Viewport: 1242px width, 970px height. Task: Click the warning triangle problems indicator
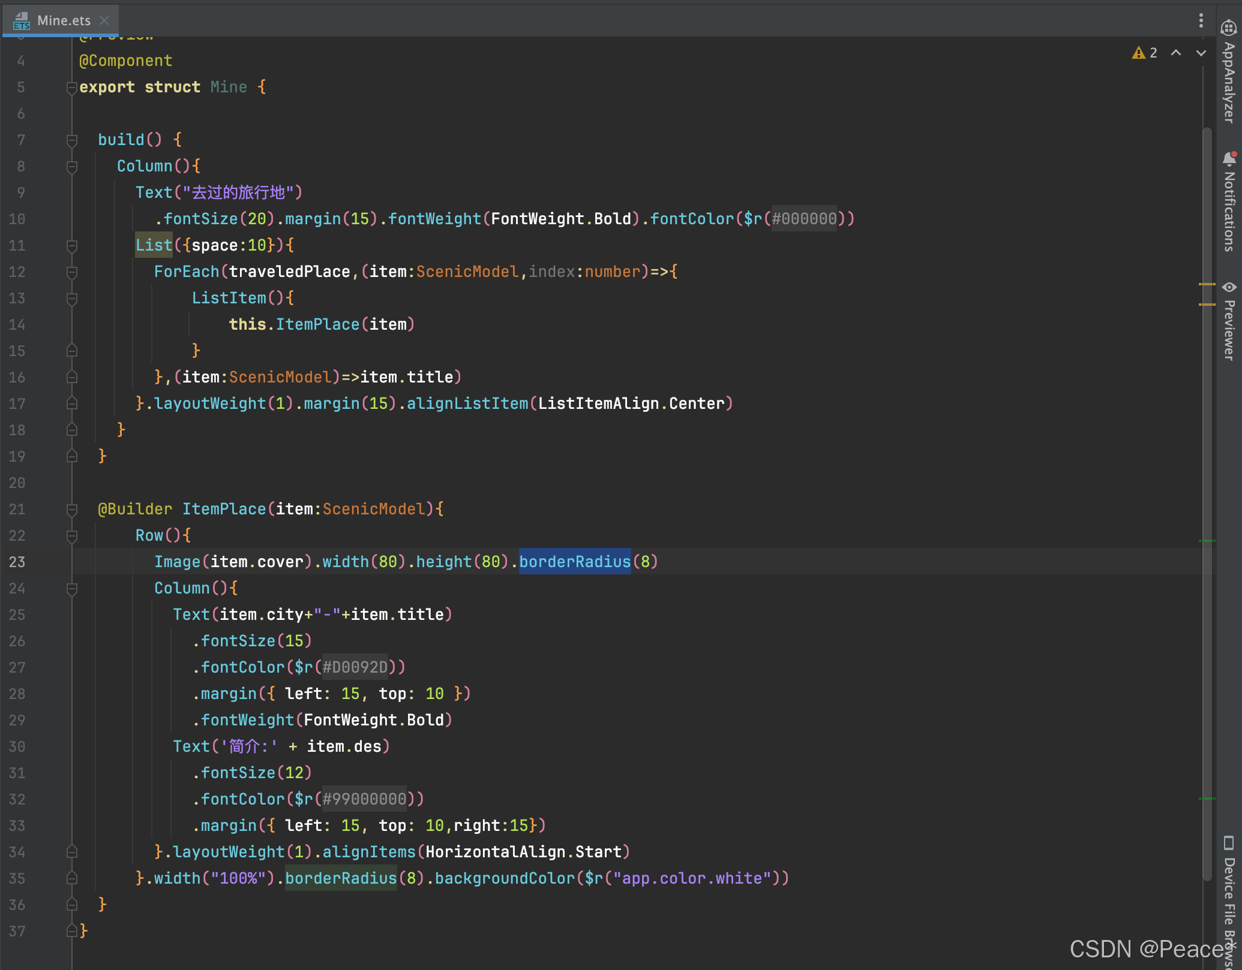(x=1138, y=53)
